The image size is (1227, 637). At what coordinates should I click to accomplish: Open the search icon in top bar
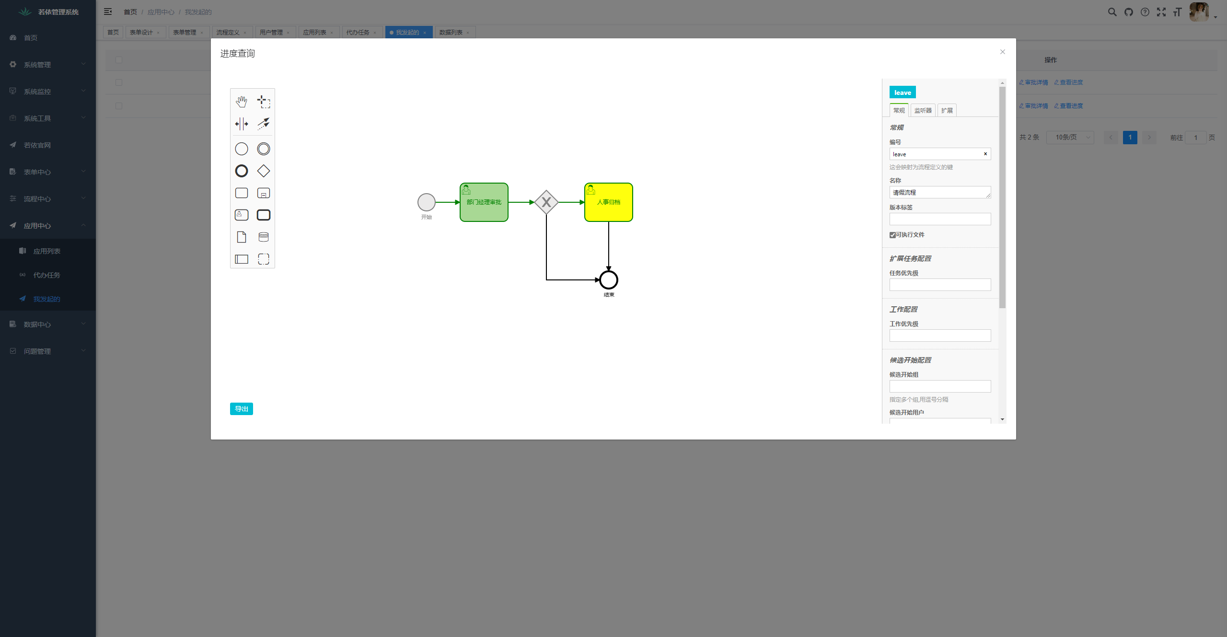pos(1112,12)
